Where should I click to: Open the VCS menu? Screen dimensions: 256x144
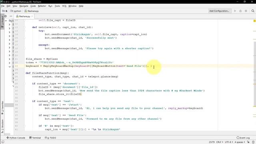64,6
